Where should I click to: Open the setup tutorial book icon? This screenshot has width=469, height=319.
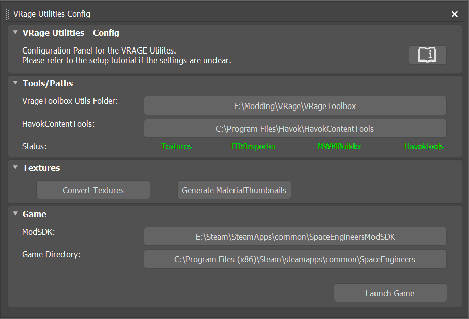point(428,55)
